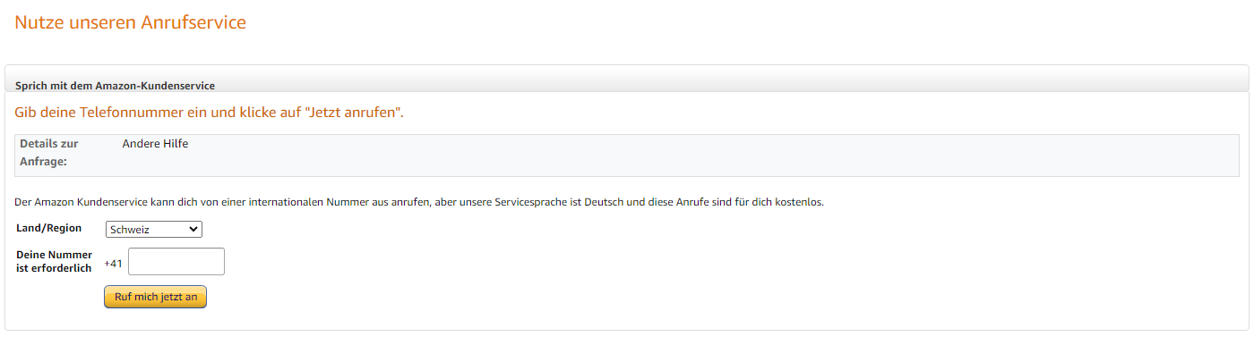The image size is (1254, 362).
Task: Click the +41 country code prefix
Action: 114,264
